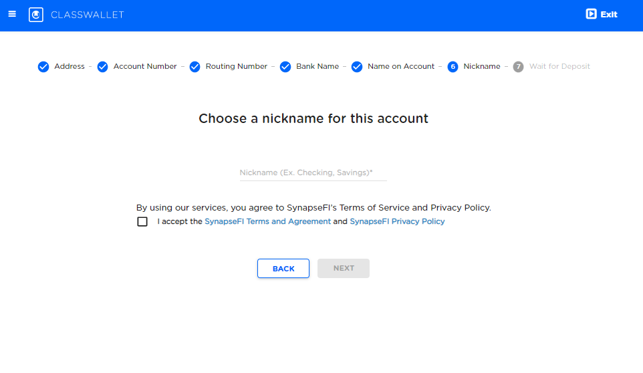Viewport: 643px width, 373px height.
Task: Click the Bank Name checkmark icon
Action: [285, 67]
